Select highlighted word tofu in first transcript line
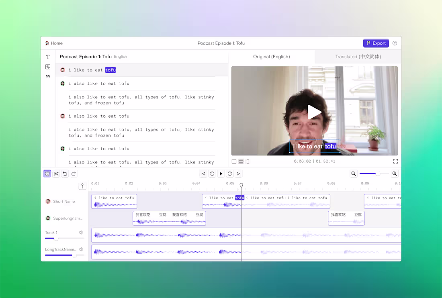442x298 pixels. [110, 70]
